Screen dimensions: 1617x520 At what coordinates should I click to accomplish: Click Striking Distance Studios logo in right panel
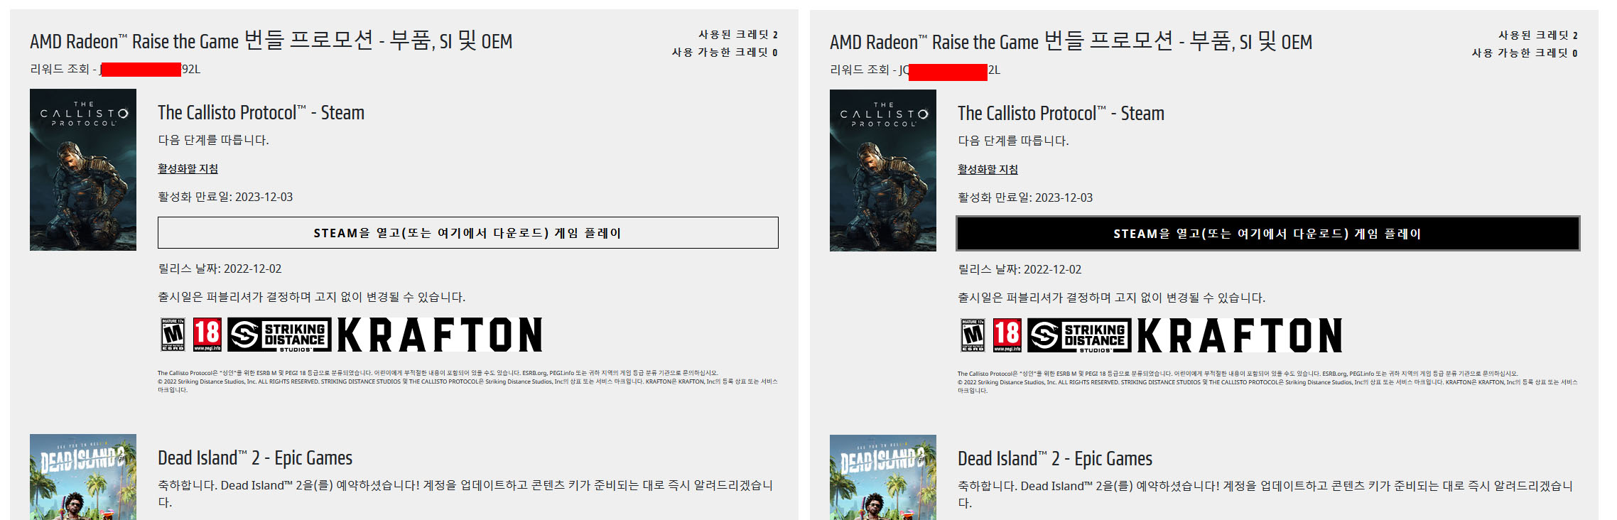1079,336
